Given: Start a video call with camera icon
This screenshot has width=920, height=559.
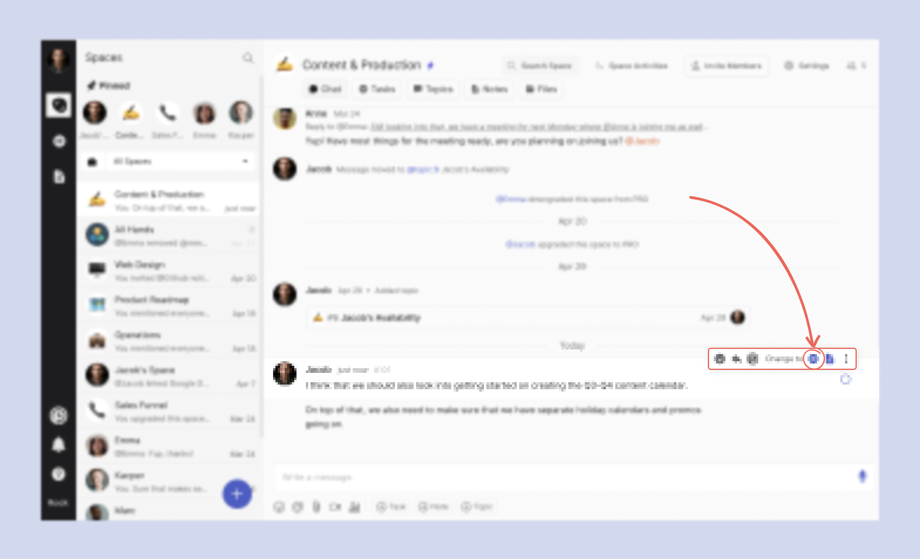Looking at the screenshot, I should coord(335,507).
